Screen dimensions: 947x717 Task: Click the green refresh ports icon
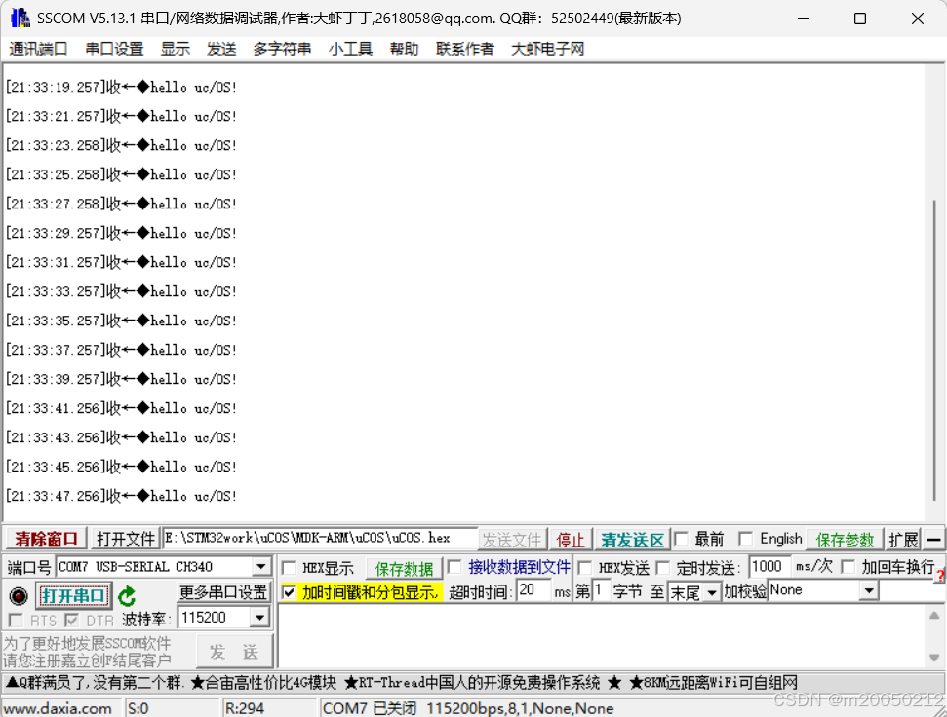[x=127, y=596]
